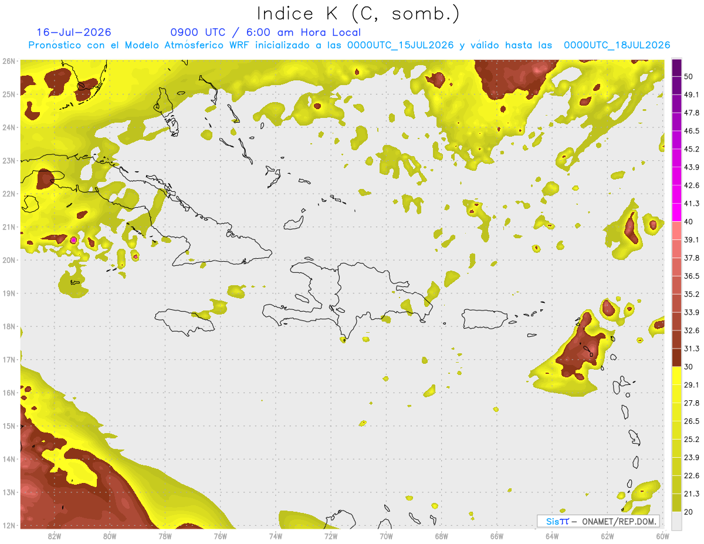The image size is (704, 544).
Task: Click the '14N' latitude label
Action: [8, 459]
